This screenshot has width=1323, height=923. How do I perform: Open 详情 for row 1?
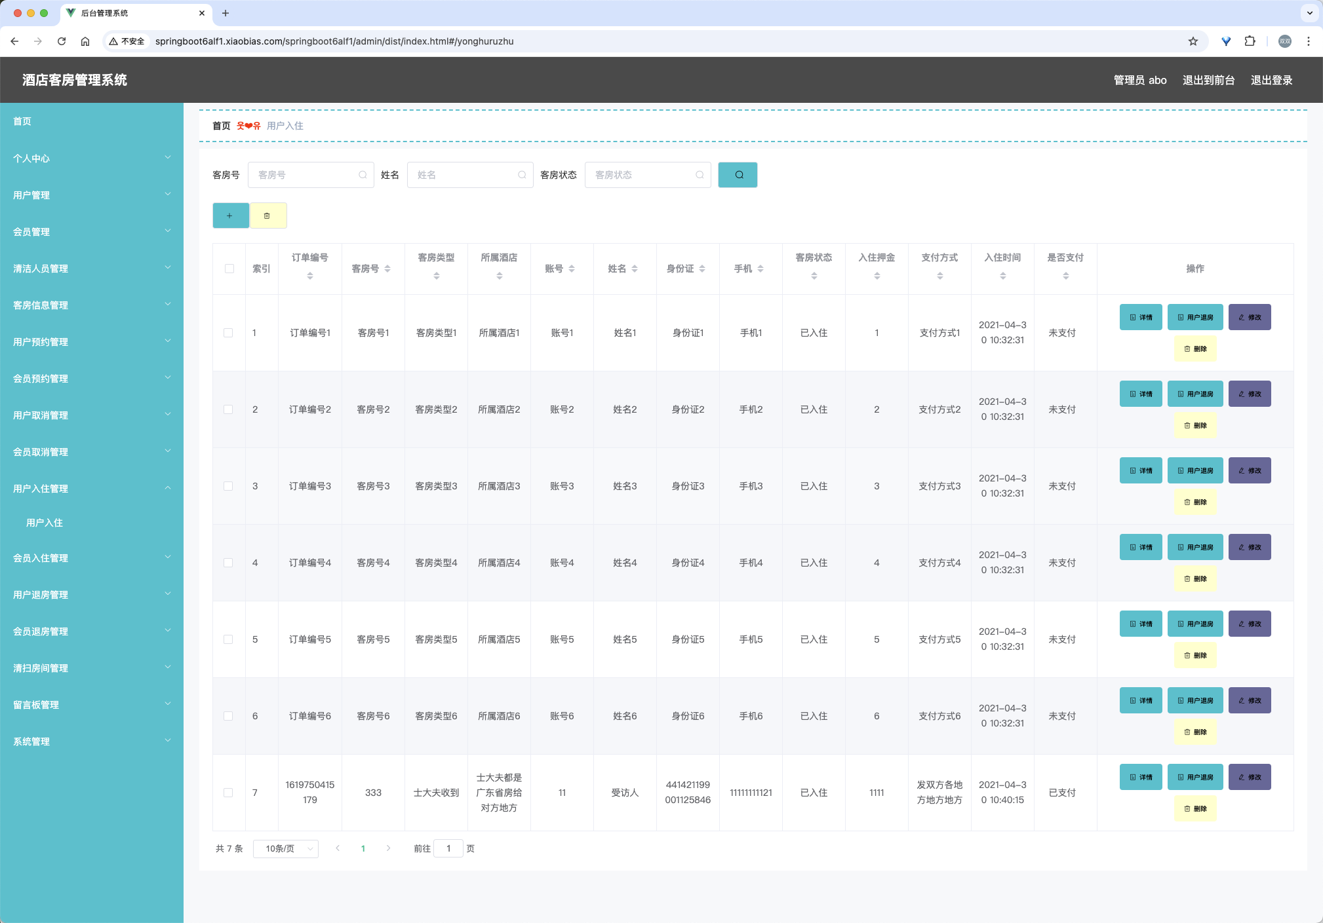pyautogui.click(x=1141, y=317)
